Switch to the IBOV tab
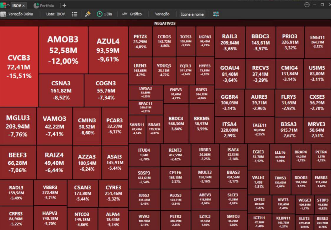This screenshot has width=331, height=230. (x=16, y=6)
